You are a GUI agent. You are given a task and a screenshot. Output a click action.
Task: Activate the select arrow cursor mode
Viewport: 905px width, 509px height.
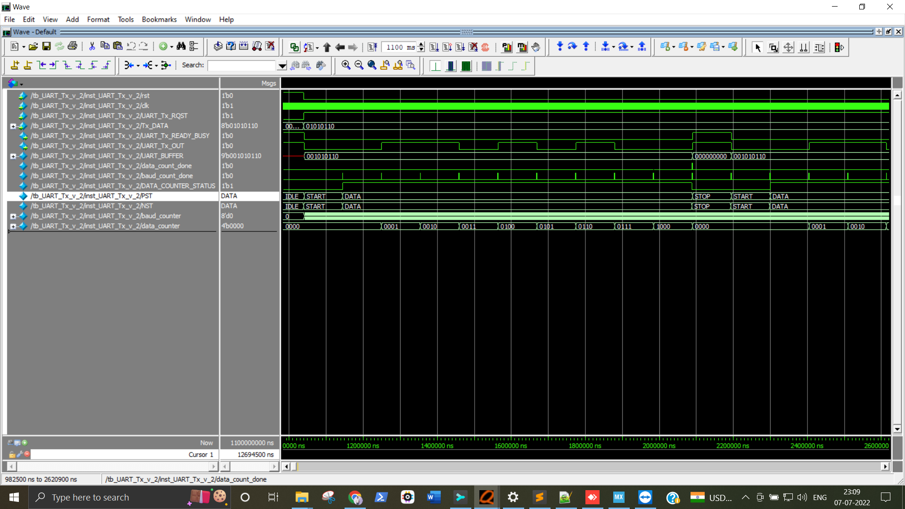tap(758, 47)
